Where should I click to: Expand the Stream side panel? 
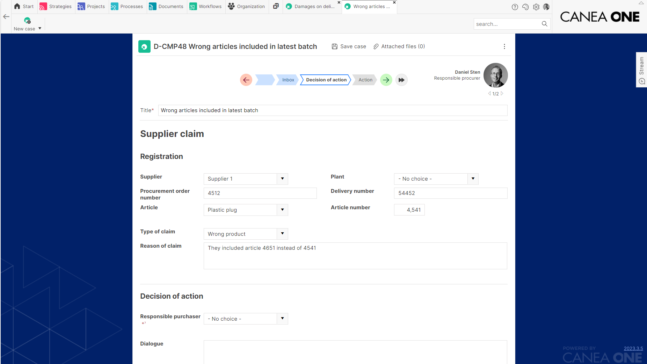coord(641,70)
